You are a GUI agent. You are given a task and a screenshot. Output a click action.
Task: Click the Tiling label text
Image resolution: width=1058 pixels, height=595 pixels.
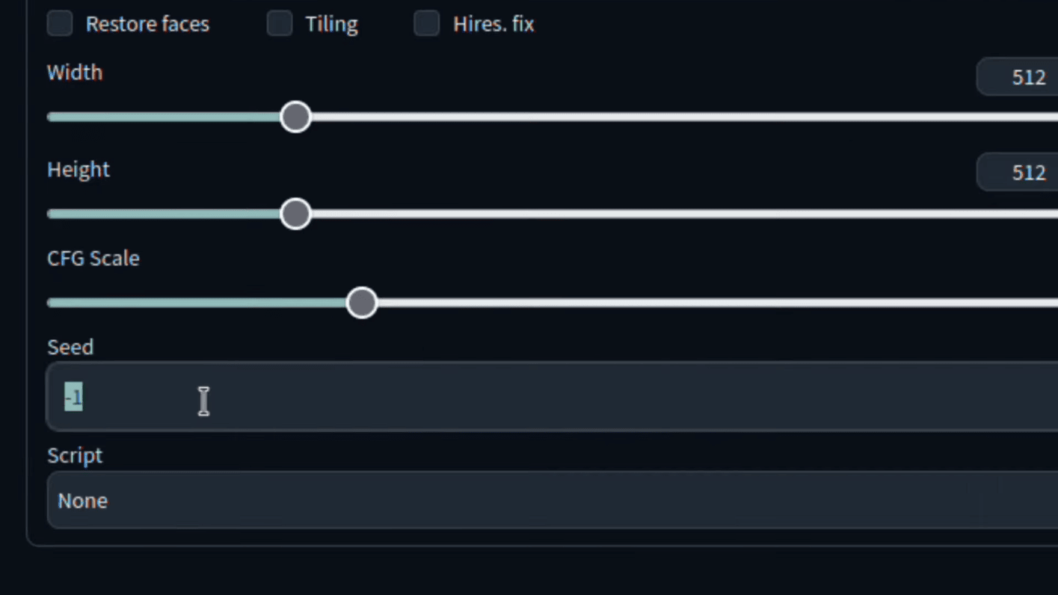[331, 24]
